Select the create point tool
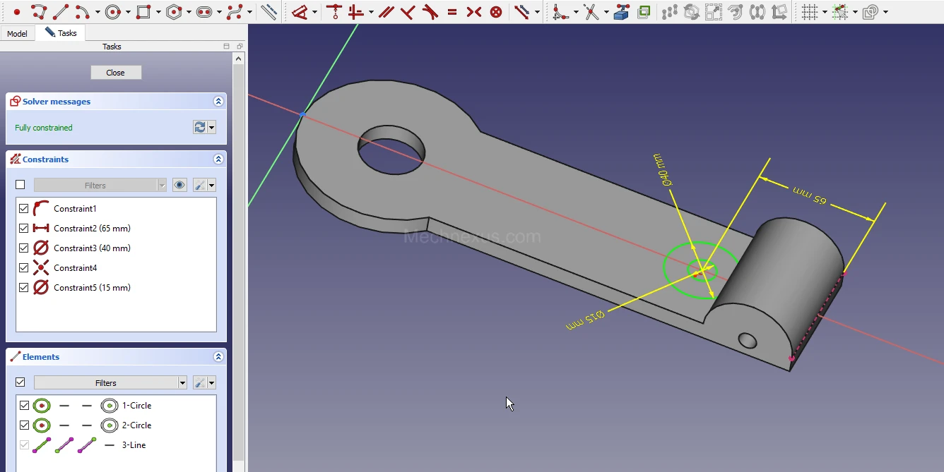Screen dimensions: 944x472 tap(17, 12)
